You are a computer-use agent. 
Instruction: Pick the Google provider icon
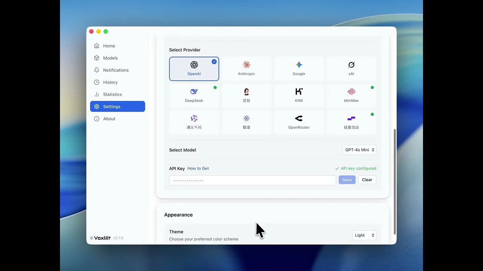(299, 65)
